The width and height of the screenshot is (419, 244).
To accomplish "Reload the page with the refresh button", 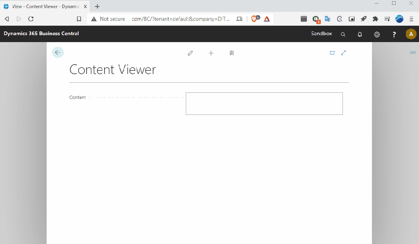I will (x=31, y=19).
